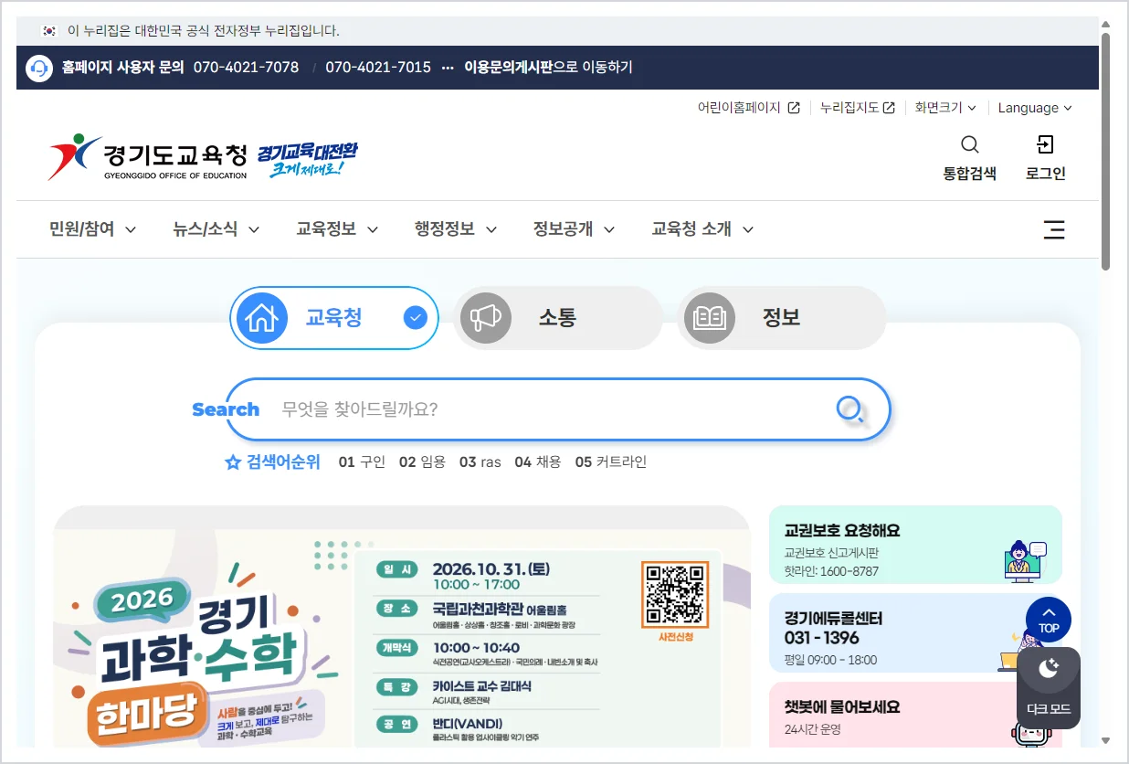Click the teacher illustration on 교권보호 card

pyautogui.click(x=1025, y=561)
